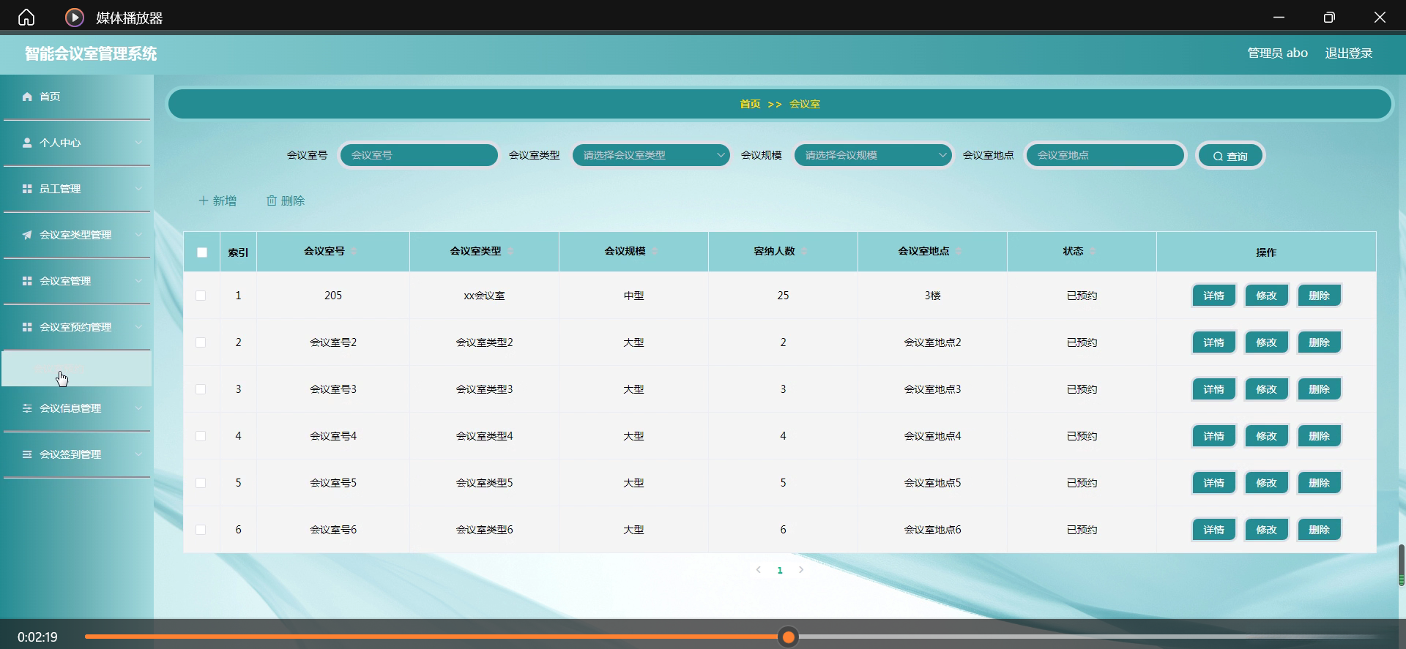Screen dimensions: 1406x649
Task: Open 会议室类型管理 sidebar menu item
Action: coord(77,235)
